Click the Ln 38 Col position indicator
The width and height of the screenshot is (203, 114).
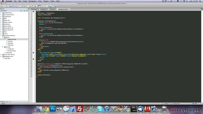pos(175,104)
